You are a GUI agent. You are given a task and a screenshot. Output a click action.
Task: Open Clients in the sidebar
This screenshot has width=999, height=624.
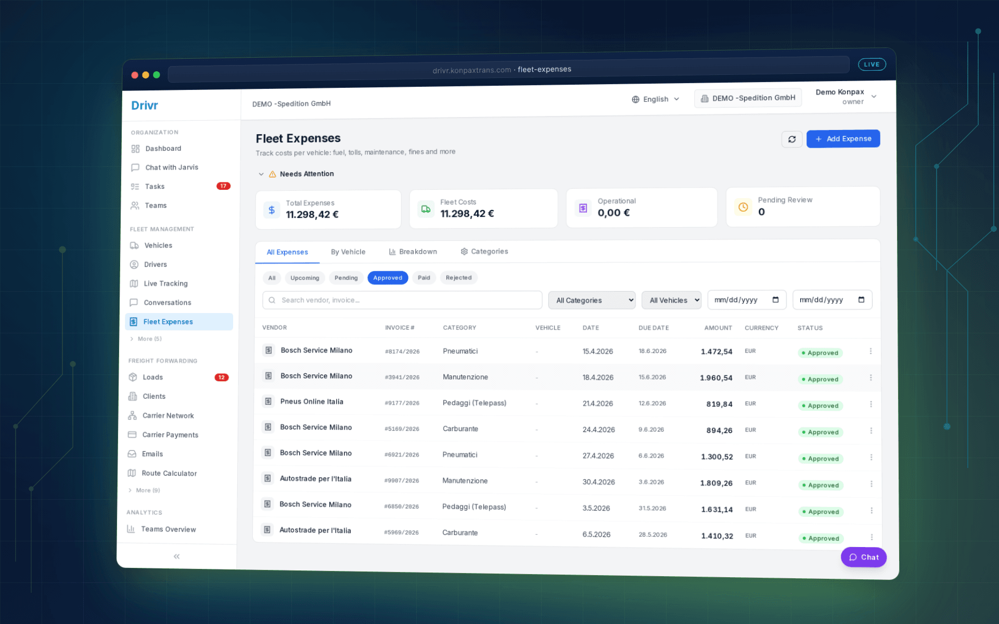pos(154,396)
